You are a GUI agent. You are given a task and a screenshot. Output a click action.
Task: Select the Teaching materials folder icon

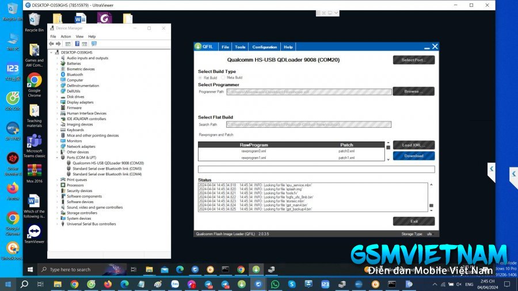point(34,116)
